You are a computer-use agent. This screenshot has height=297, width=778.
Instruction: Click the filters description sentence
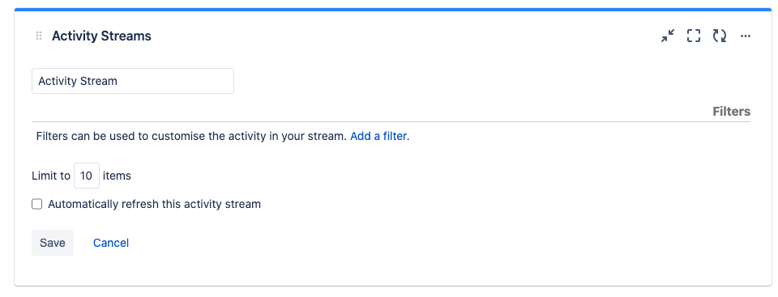click(x=191, y=136)
